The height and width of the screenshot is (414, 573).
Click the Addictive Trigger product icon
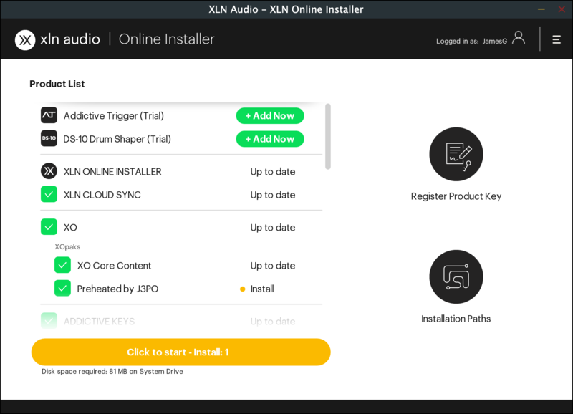[49, 115]
